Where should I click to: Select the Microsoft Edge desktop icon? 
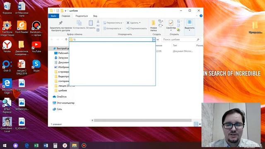click(7, 86)
